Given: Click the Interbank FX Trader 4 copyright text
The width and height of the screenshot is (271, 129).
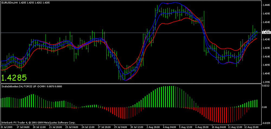Looking at the screenshot, I should click(38, 123).
